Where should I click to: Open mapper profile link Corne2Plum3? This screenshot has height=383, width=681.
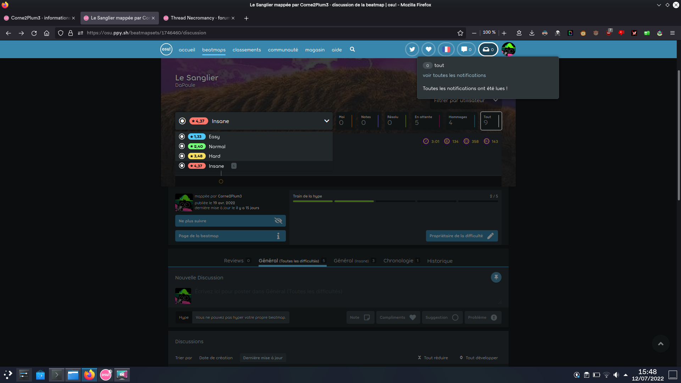click(x=229, y=196)
